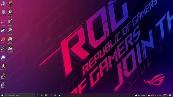
Task: Open the notification Action Center
Action: [x=170, y=95]
